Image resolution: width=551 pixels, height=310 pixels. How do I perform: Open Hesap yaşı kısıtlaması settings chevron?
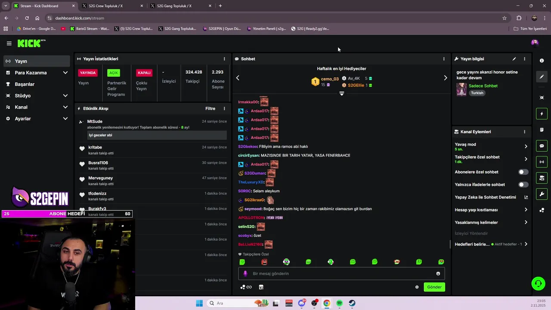point(526,210)
